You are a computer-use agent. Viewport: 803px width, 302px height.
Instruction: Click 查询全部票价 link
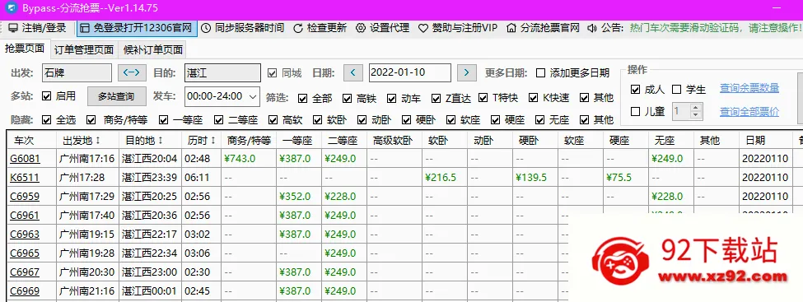[x=749, y=111]
